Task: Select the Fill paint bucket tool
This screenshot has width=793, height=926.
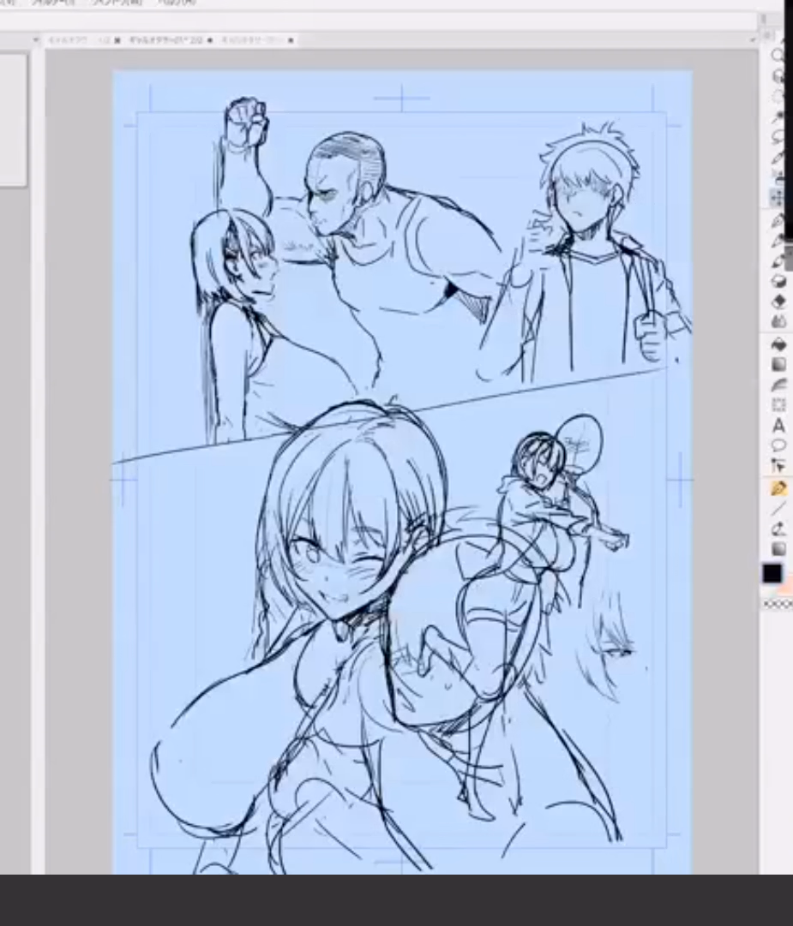Action: (x=778, y=345)
